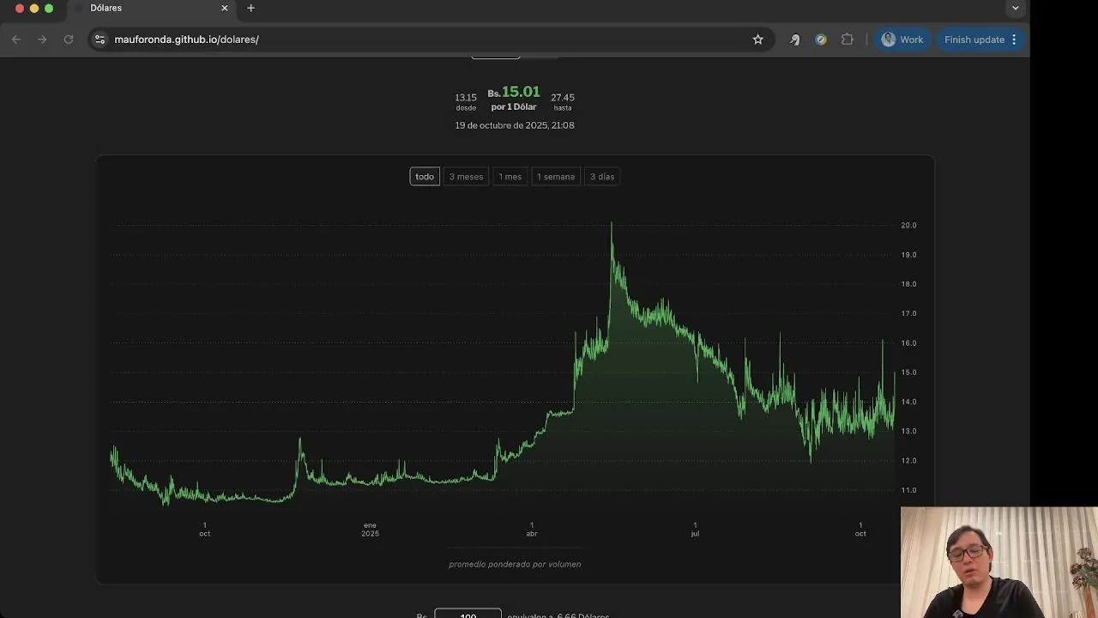The width and height of the screenshot is (1098, 618).
Task: Click the date '19 de octubre de 2025, 21:08'
Action: click(x=515, y=125)
